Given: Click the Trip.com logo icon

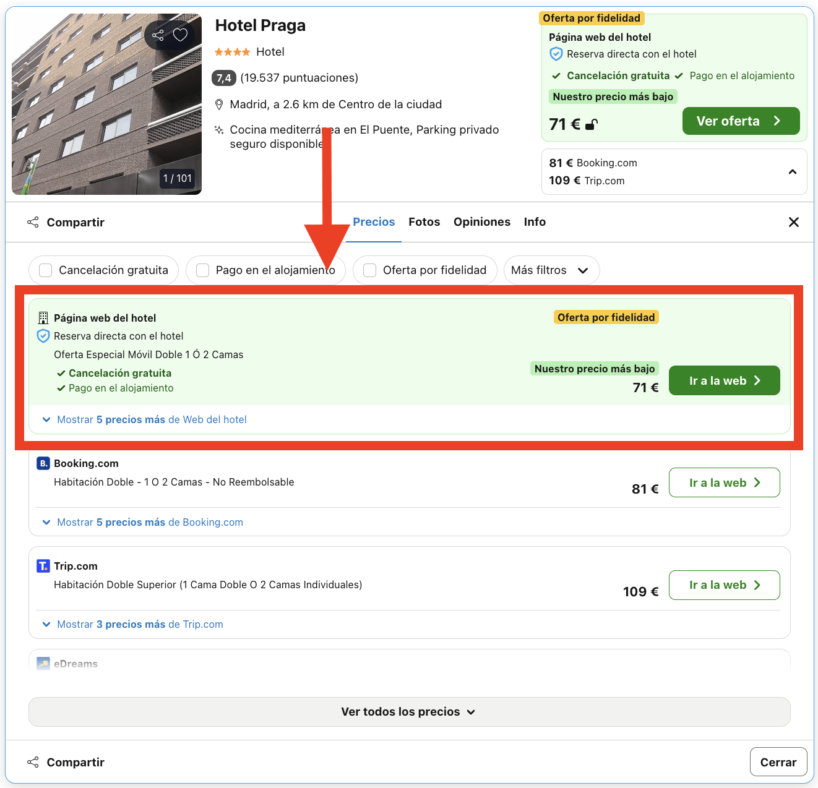Looking at the screenshot, I should [x=43, y=566].
